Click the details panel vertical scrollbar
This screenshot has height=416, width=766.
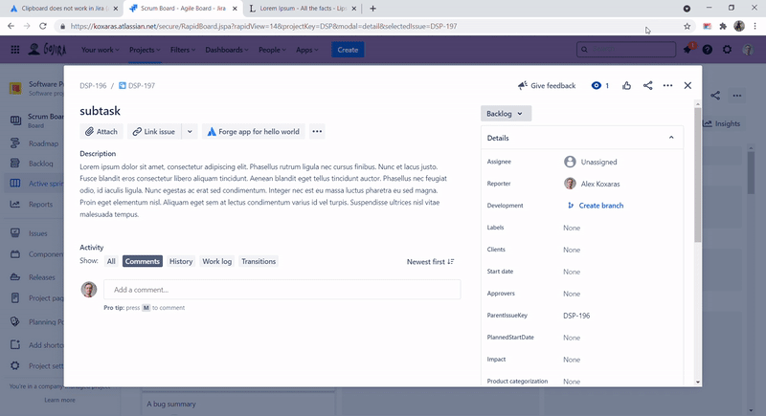click(698, 175)
